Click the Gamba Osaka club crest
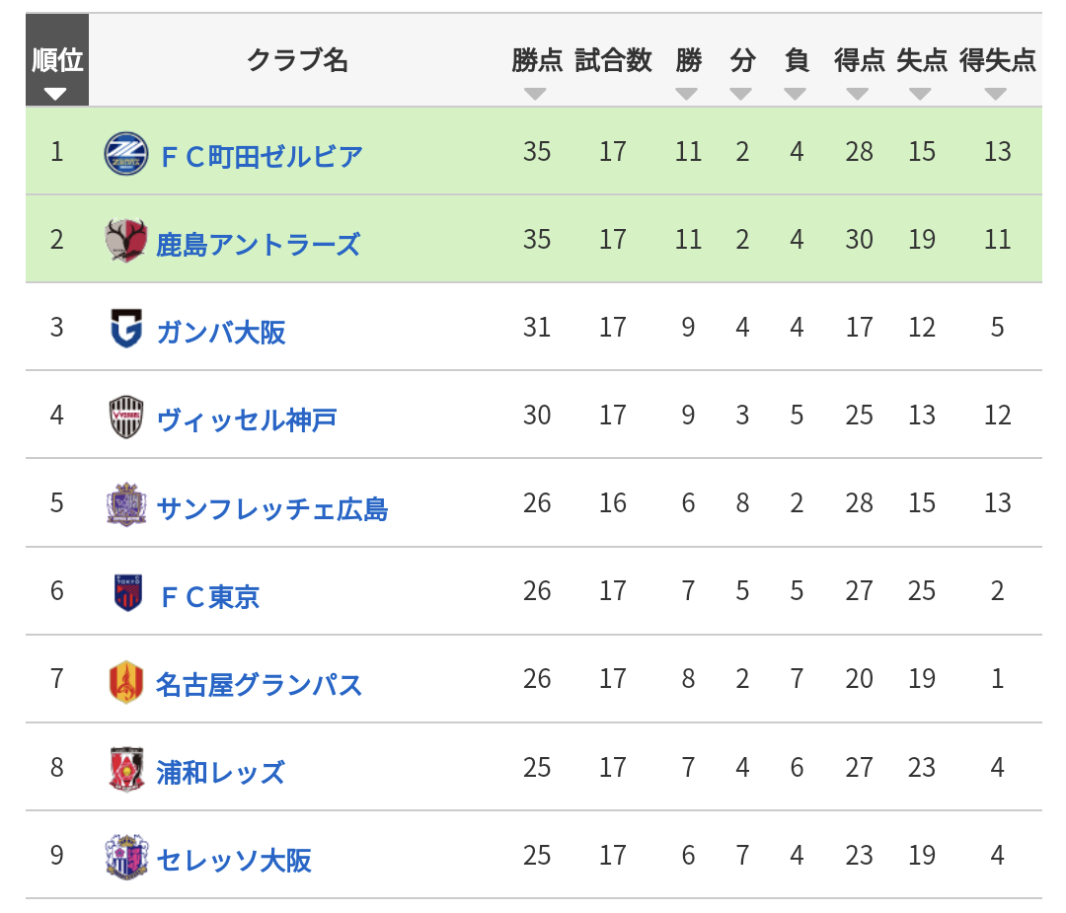 tap(126, 328)
